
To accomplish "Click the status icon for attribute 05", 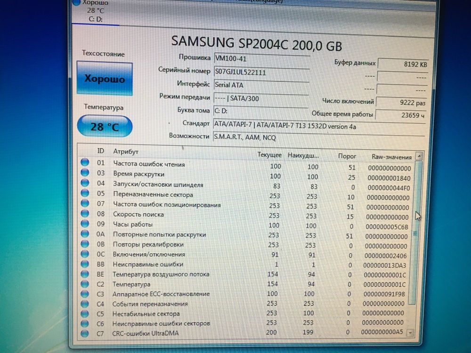I will 85,193.
